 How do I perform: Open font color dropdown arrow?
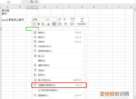pyautogui.click(x=51, y=24)
